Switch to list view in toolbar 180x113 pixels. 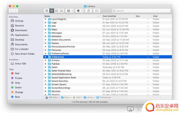[x=52, y=11]
